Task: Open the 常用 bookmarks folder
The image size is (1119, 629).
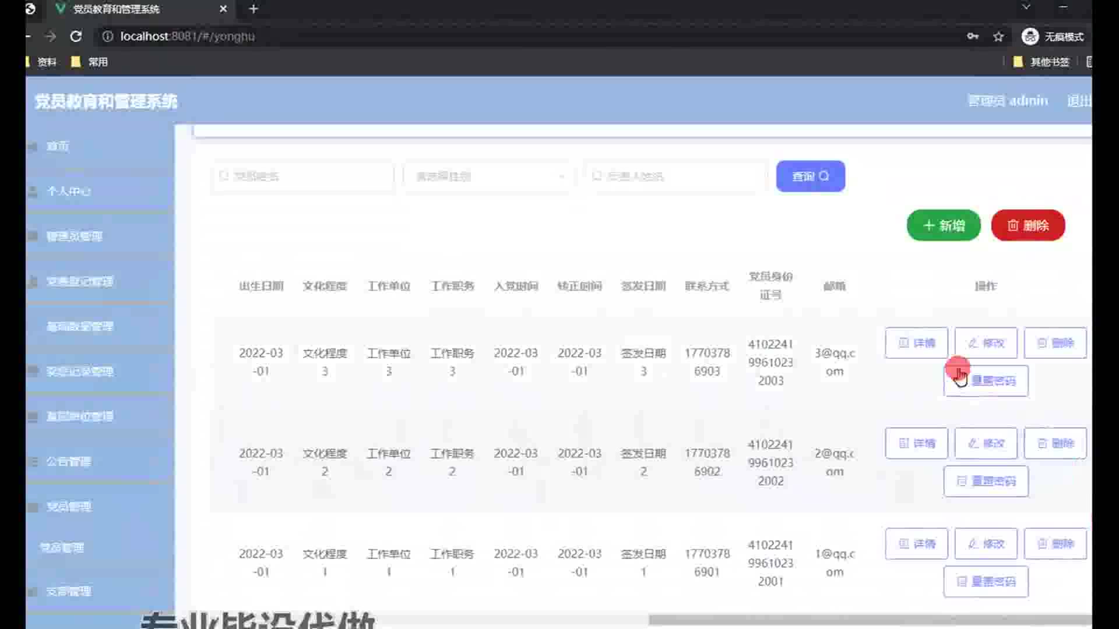Action: (x=89, y=62)
